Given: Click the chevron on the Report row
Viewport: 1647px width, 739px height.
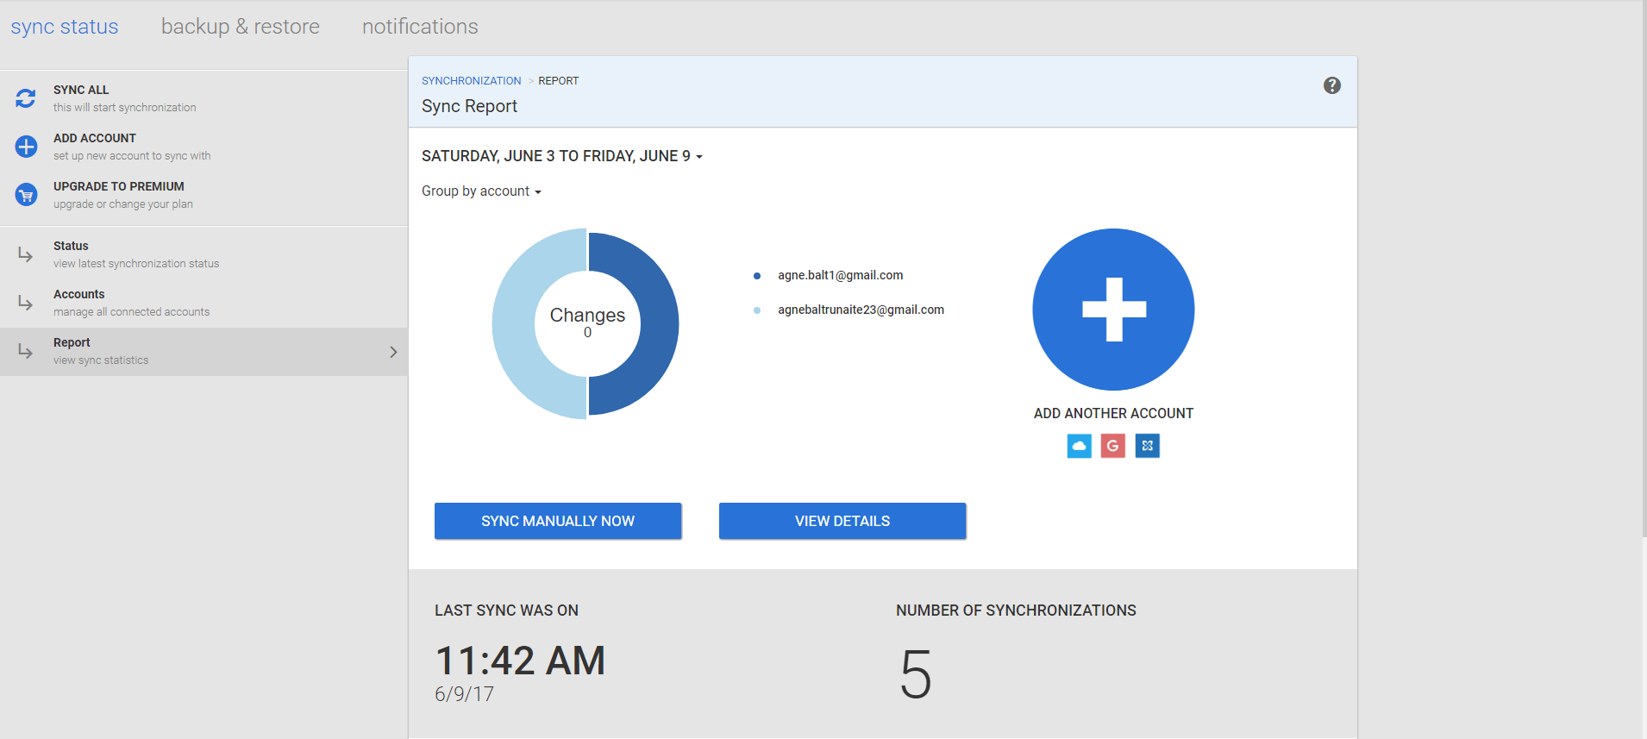Looking at the screenshot, I should click(393, 352).
